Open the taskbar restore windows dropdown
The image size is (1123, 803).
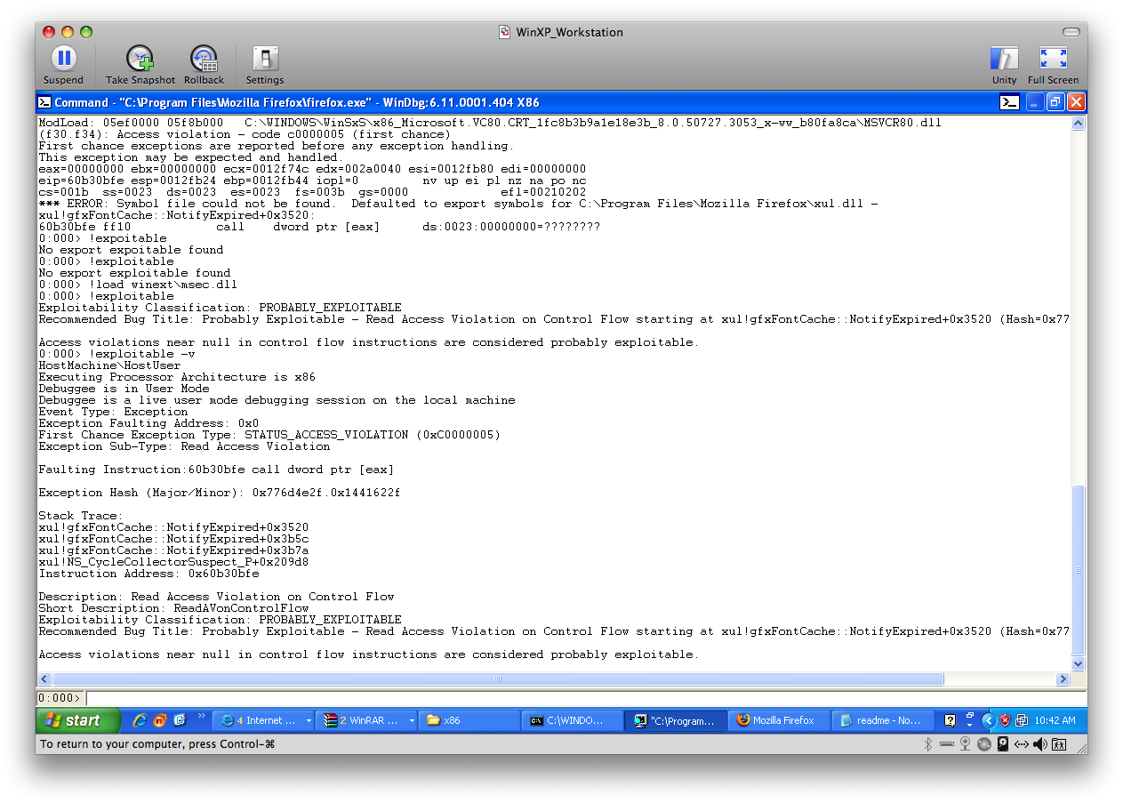pyautogui.click(x=968, y=720)
